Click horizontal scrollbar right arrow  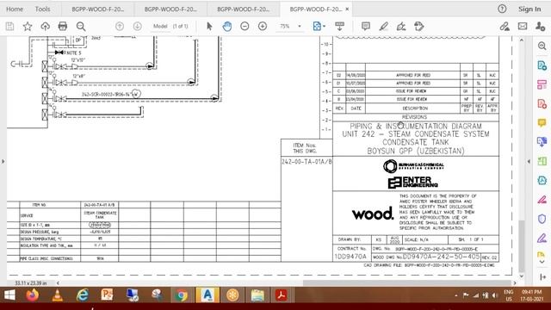coord(515,283)
